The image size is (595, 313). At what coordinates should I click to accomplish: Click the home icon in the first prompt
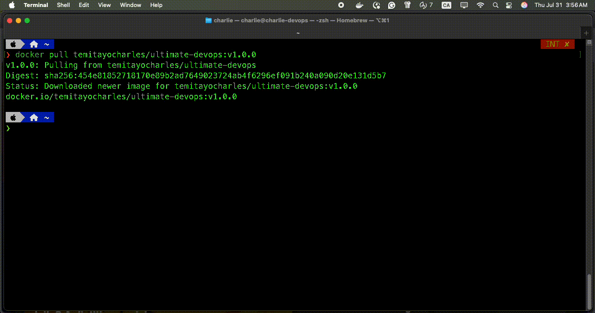click(34, 44)
